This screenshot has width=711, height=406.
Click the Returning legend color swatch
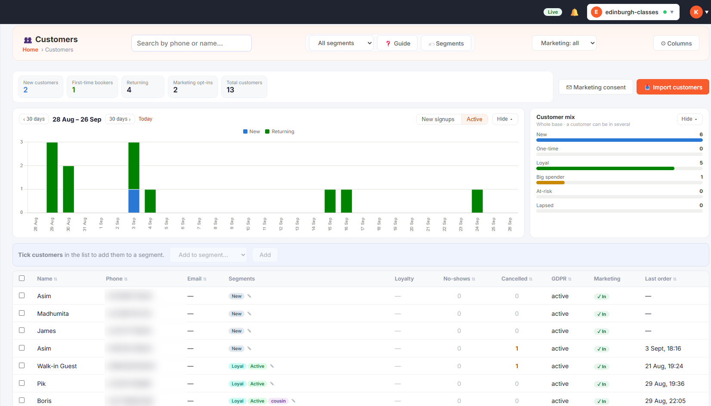click(267, 131)
